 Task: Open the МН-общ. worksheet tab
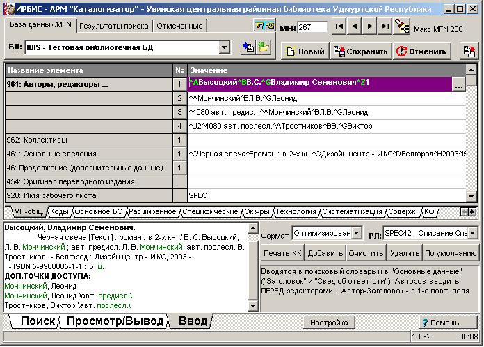pyautogui.click(x=29, y=212)
